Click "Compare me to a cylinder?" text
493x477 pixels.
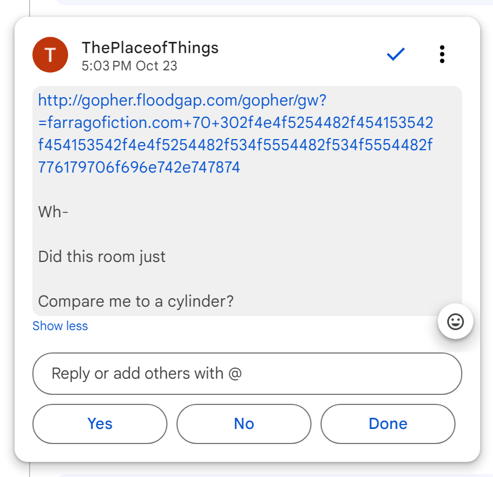(136, 302)
